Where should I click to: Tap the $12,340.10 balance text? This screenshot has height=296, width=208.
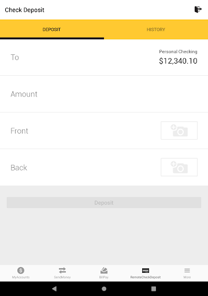point(178,61)
